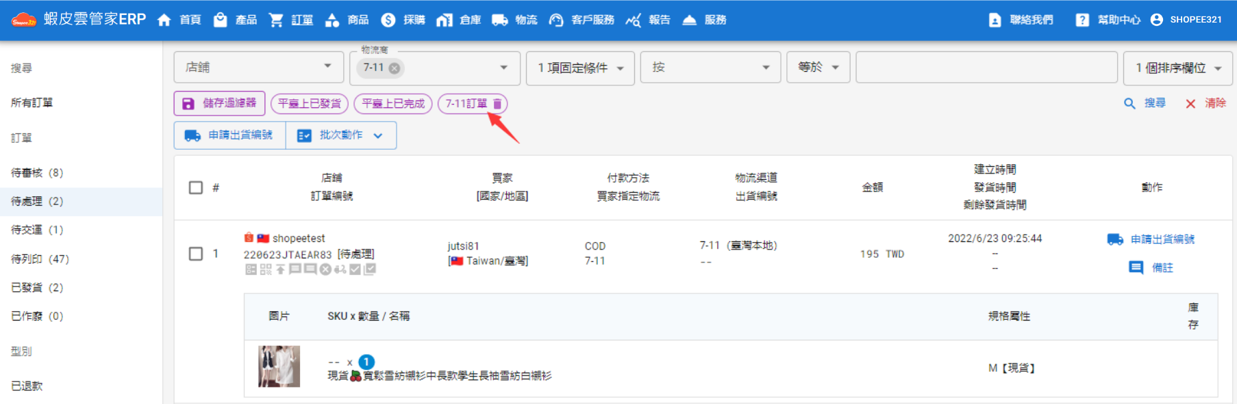Open the 訂單 orders menu in navbar
Screen dimensions: 1237x404
coord(291,20)
